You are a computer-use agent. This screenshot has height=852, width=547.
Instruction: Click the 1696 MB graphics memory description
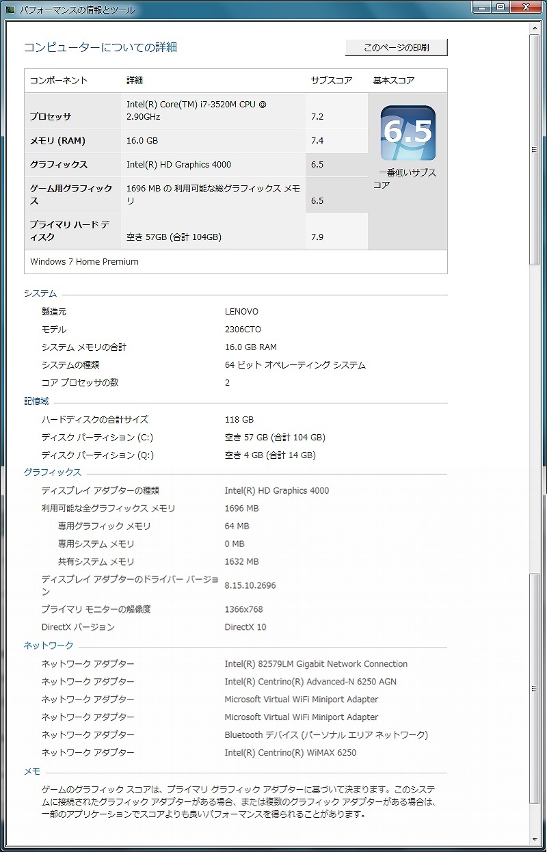(x=213, y=195)
